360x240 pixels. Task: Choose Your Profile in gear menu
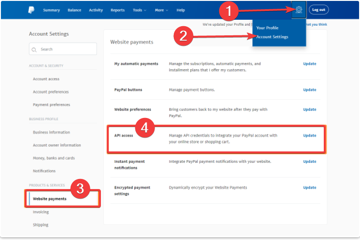pyautogui.click(x=267, y=28)
